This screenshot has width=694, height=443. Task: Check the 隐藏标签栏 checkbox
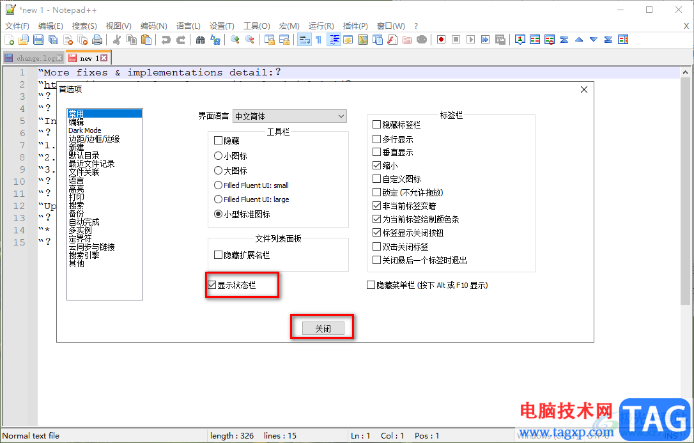click(376, 125)
